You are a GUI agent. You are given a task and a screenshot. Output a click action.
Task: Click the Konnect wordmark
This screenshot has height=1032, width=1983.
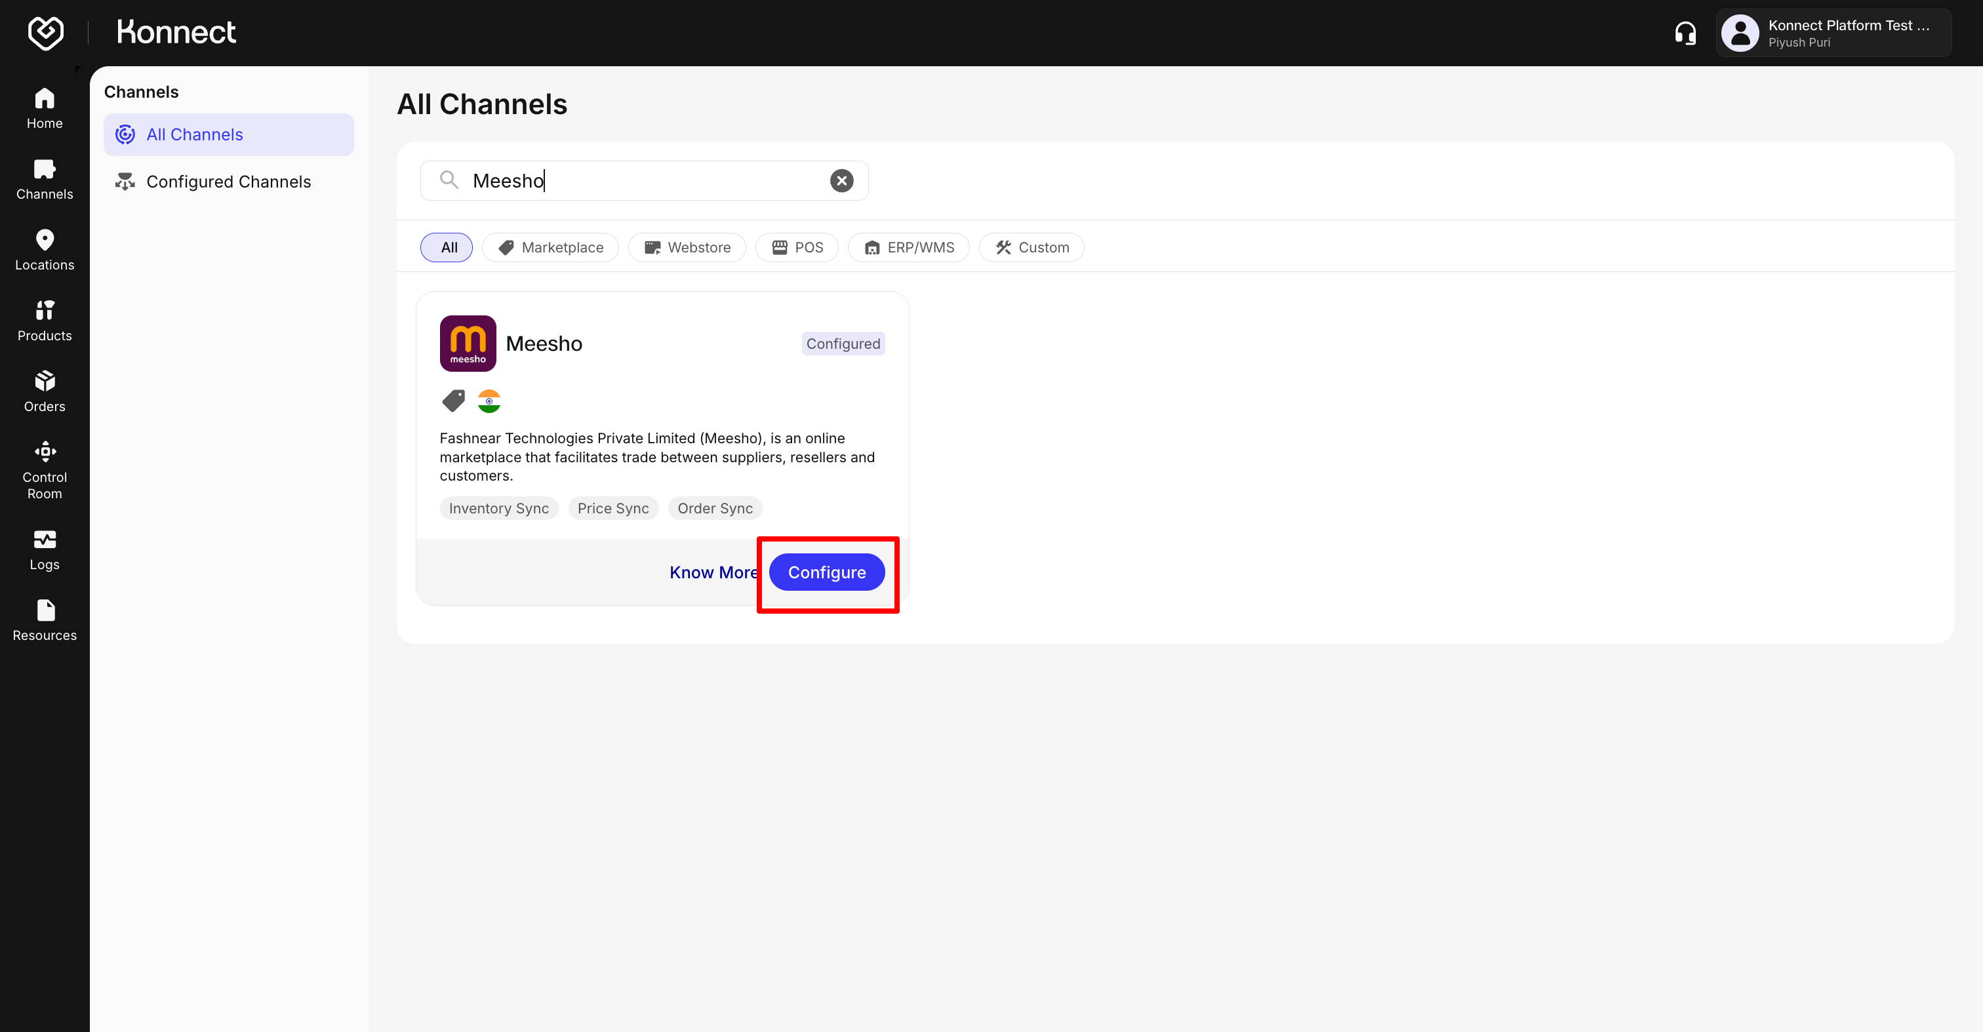click(x=176, y=32)
